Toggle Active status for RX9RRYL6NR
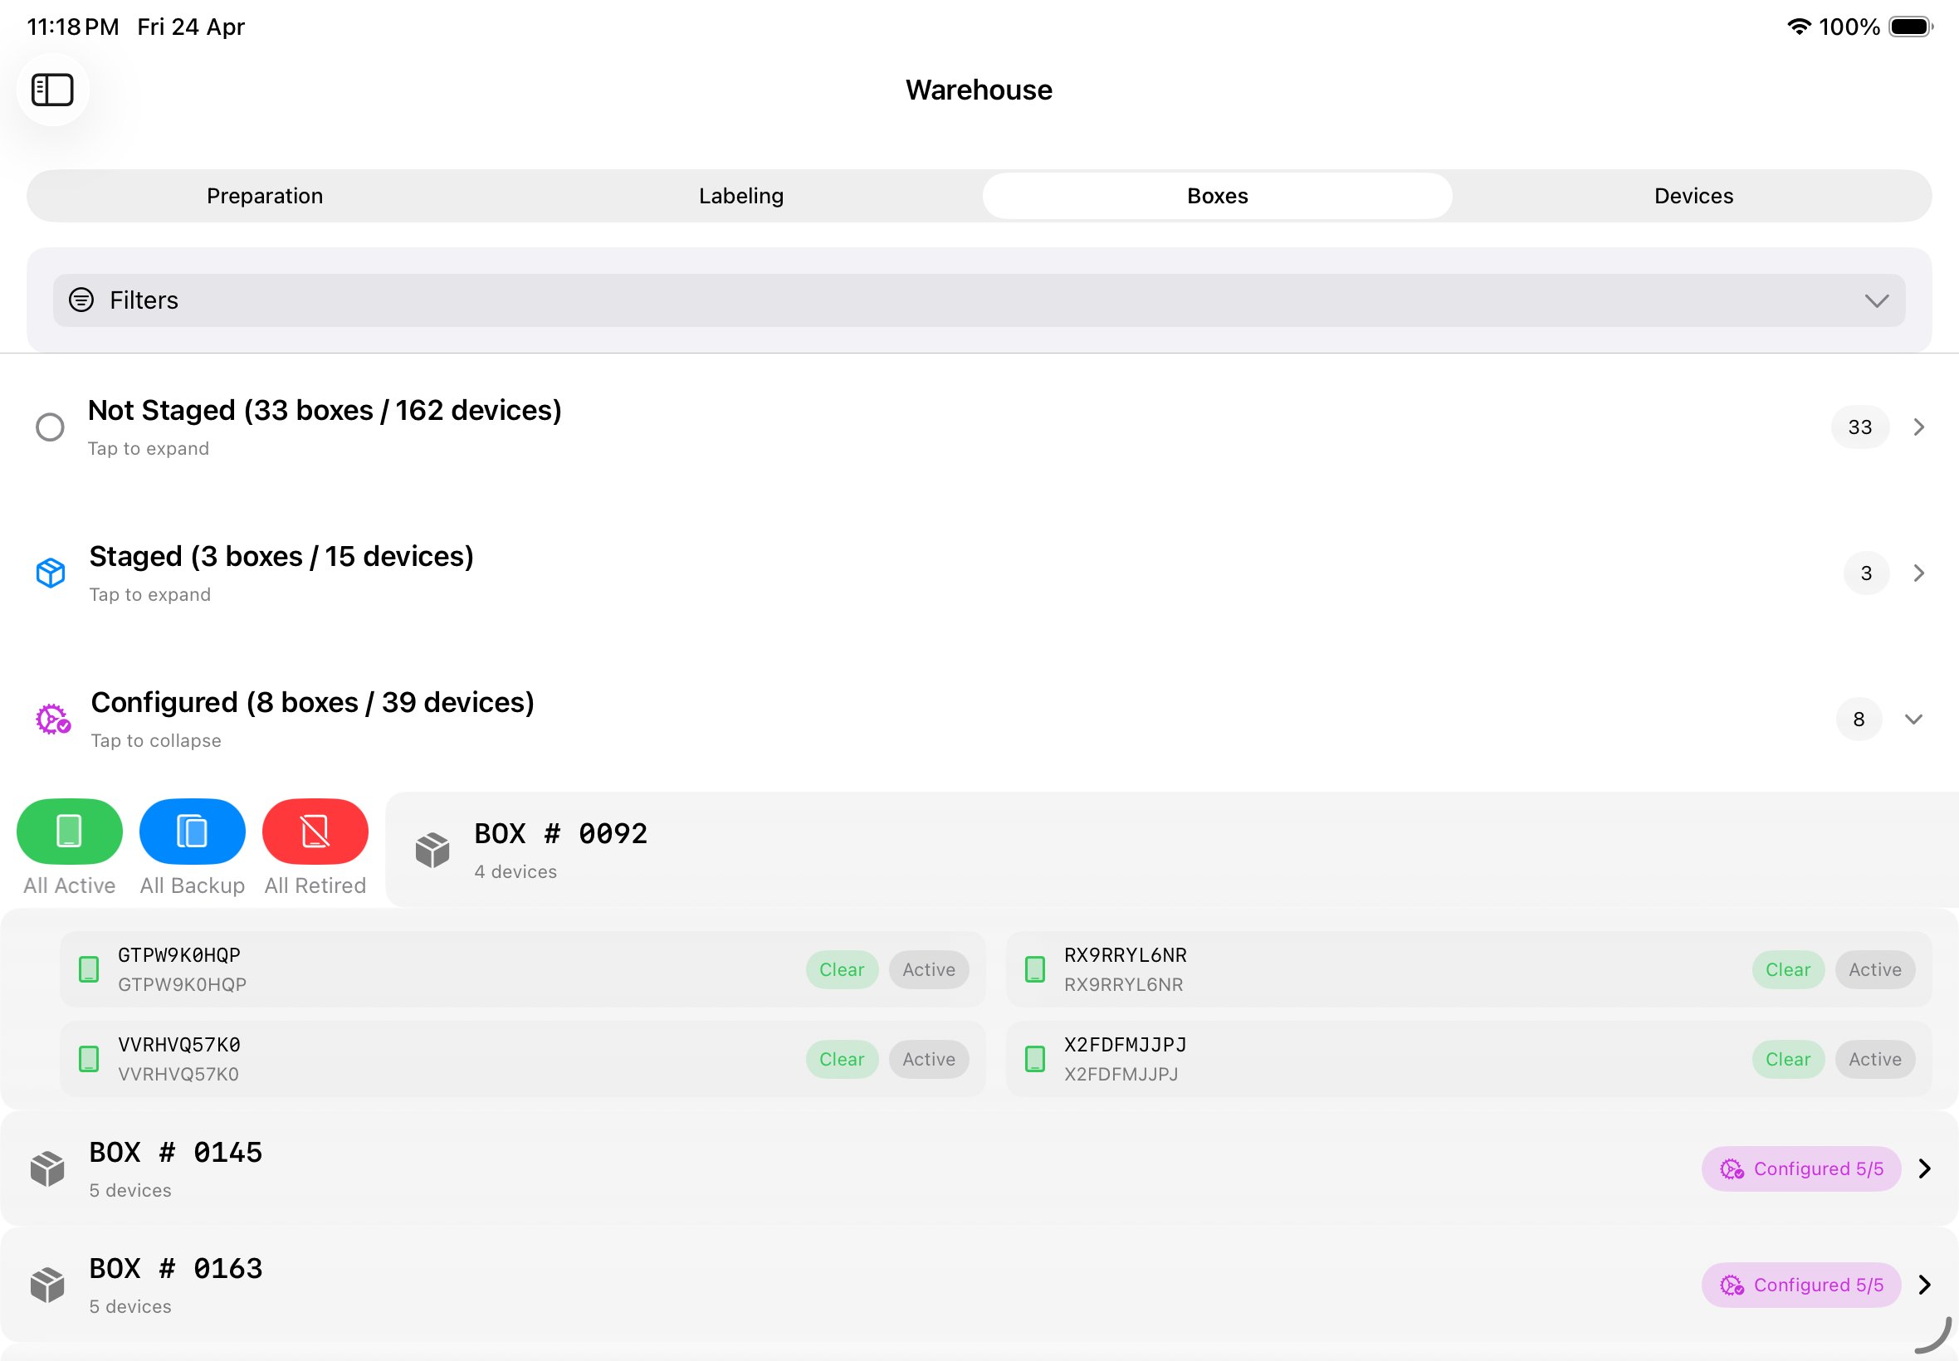Image resolution: width=1959 pixels, height=1361 pixels. tap(1874, 968)
